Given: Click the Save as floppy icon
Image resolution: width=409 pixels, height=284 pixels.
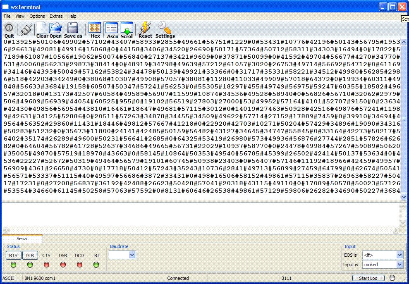Looking at the screenshot, I should tap(73, 28).
